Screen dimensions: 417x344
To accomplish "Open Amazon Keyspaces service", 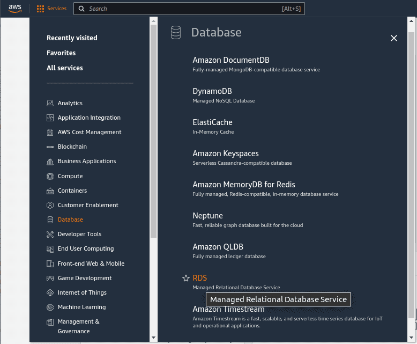I will [226, 153].
